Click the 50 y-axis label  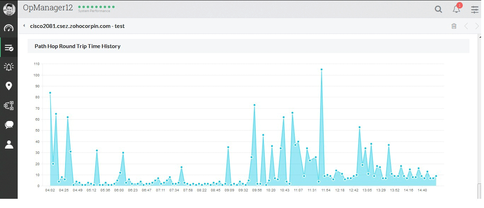(37, 131)
